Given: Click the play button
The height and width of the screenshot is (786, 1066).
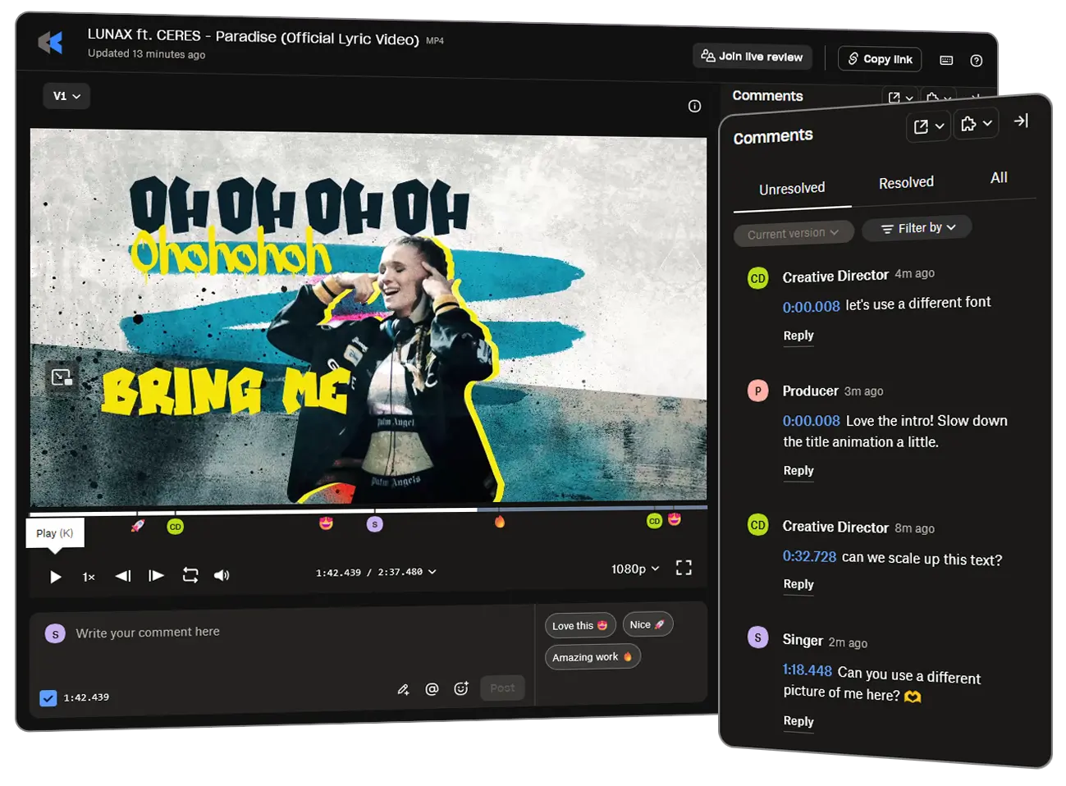Looking at the screenshot, I should point(55,577).
